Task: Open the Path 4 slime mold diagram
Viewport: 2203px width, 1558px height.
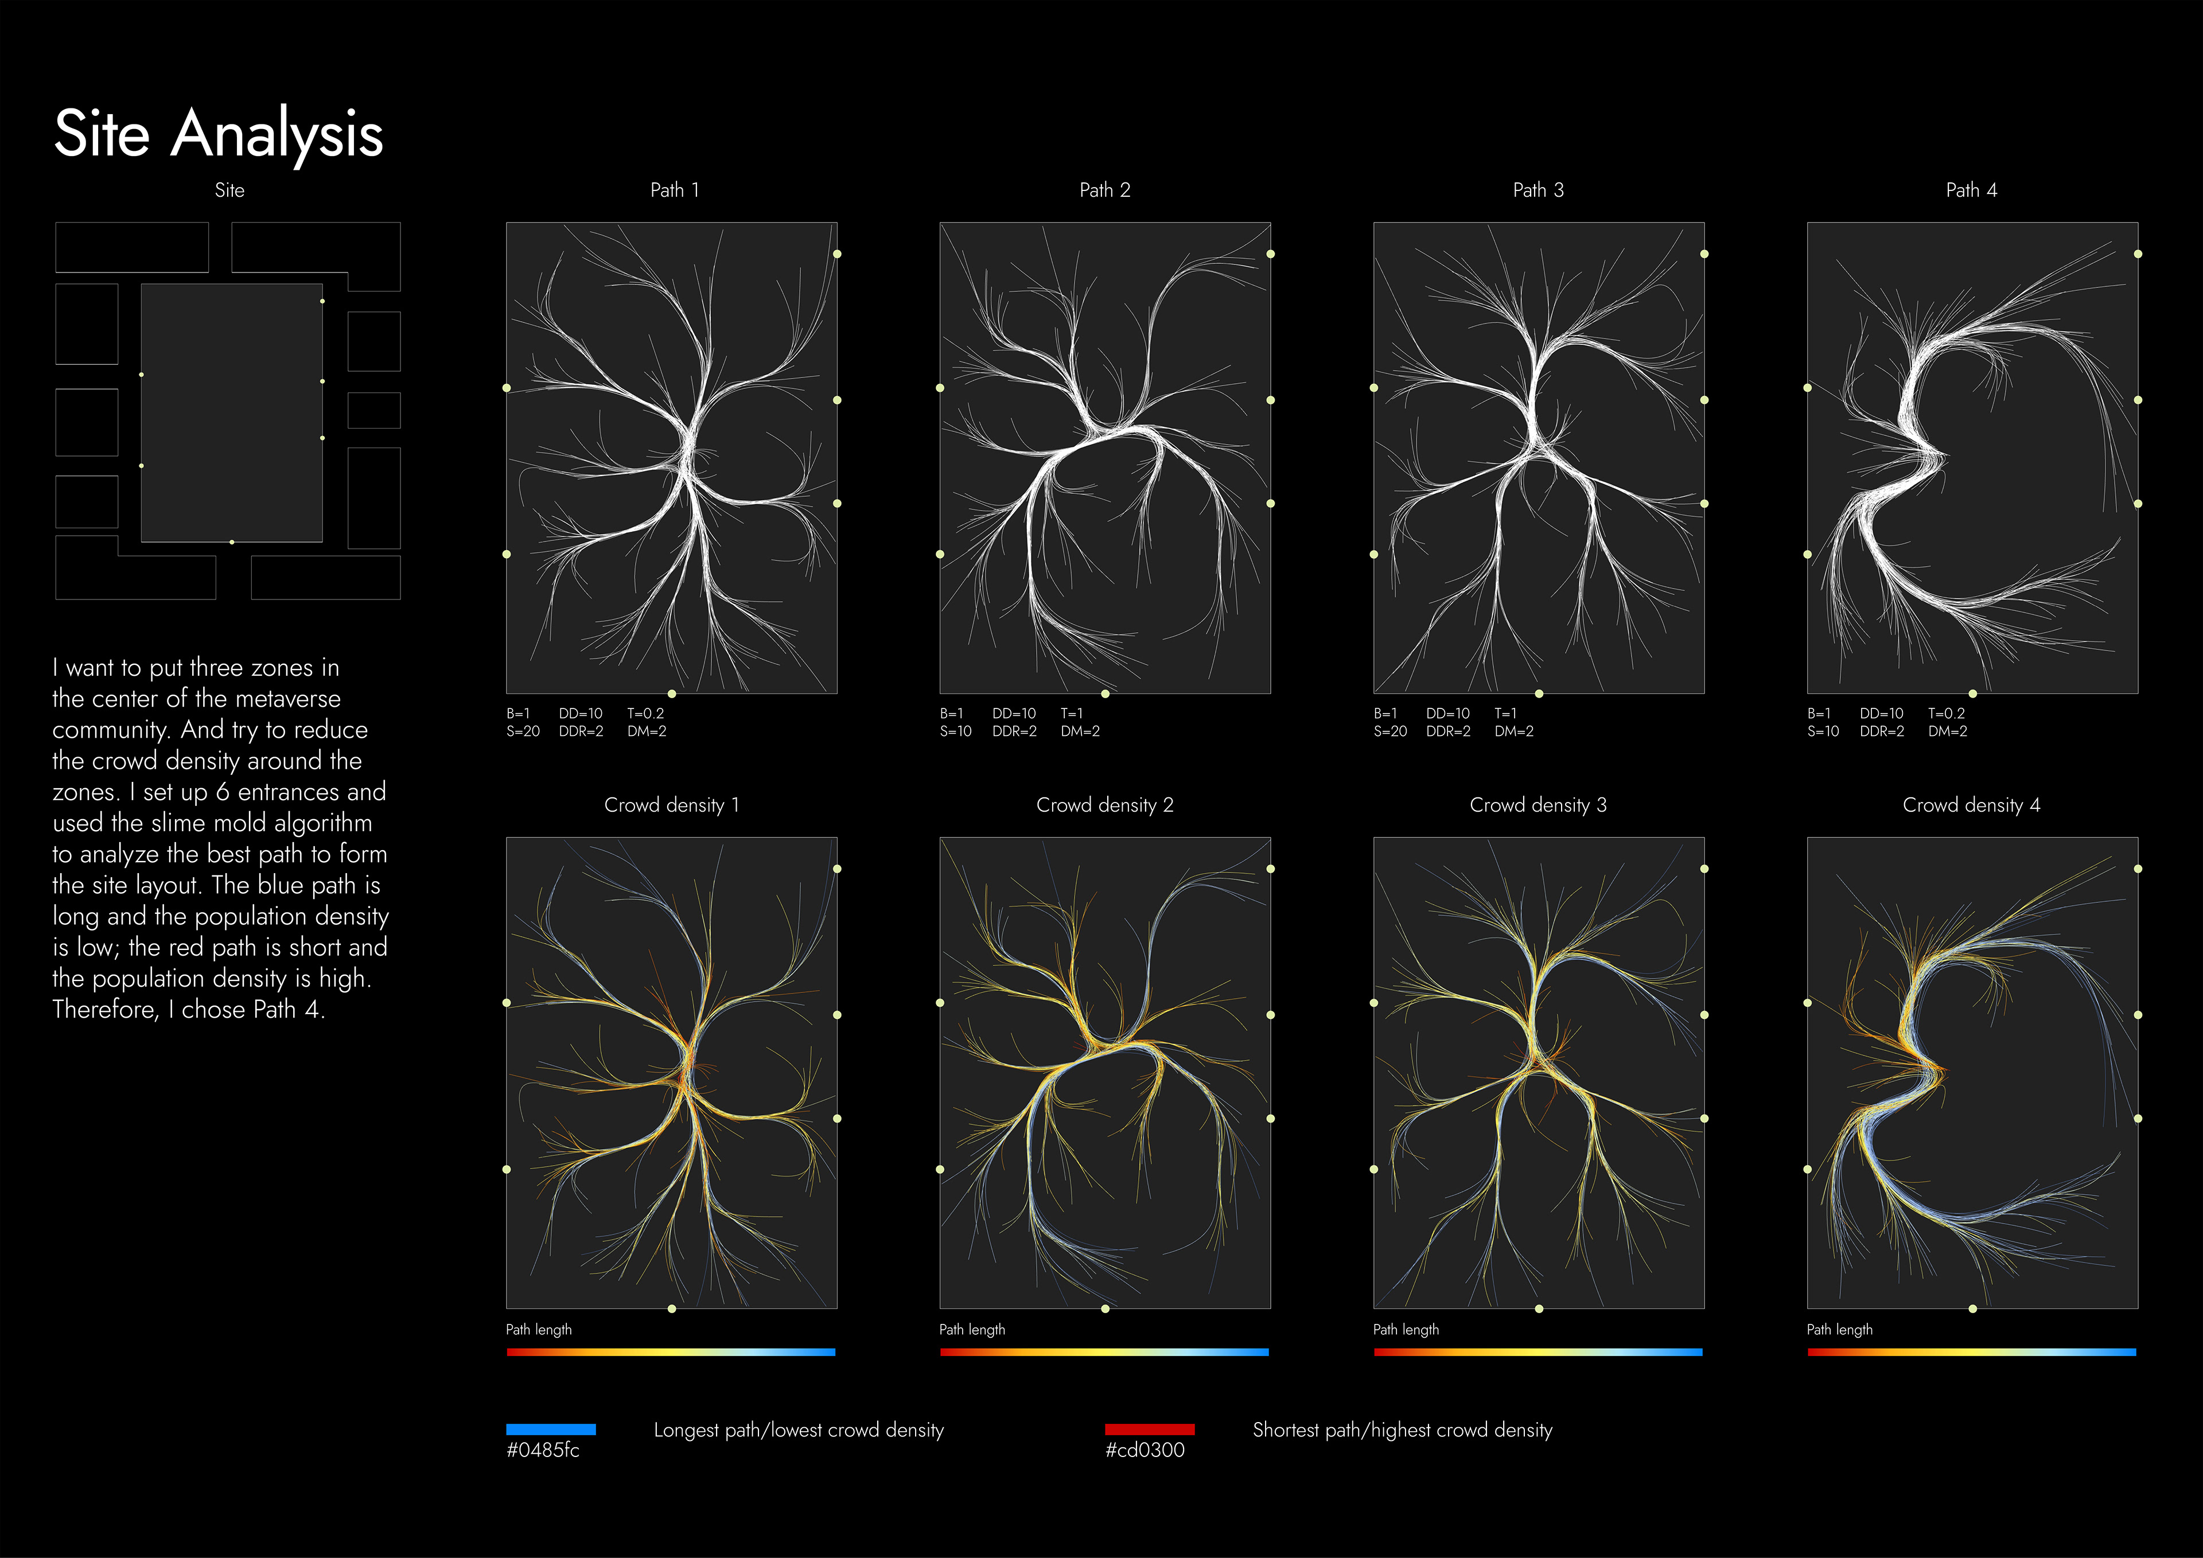Action: (1972, 458)
